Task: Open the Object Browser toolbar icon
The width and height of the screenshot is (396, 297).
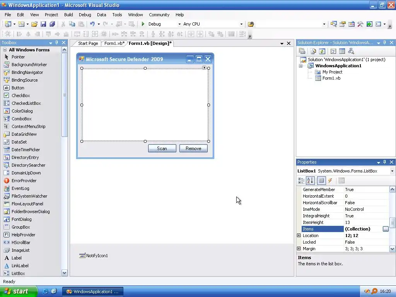Action: 351,24
